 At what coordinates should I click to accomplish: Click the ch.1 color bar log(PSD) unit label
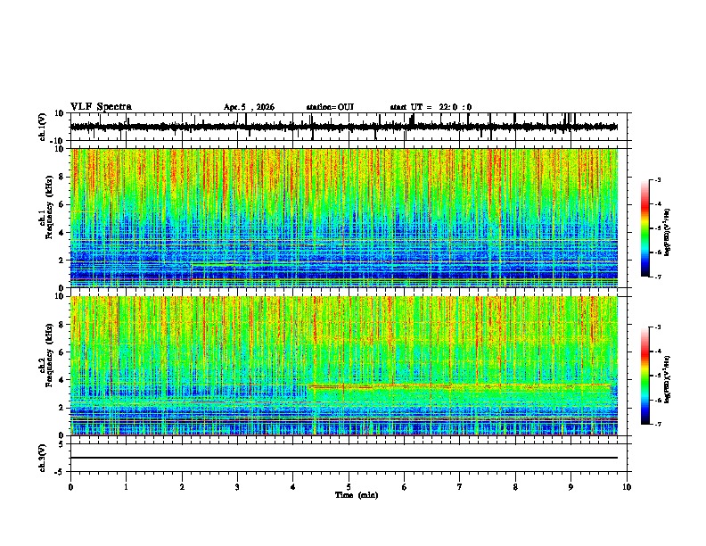tap(668, 232)
